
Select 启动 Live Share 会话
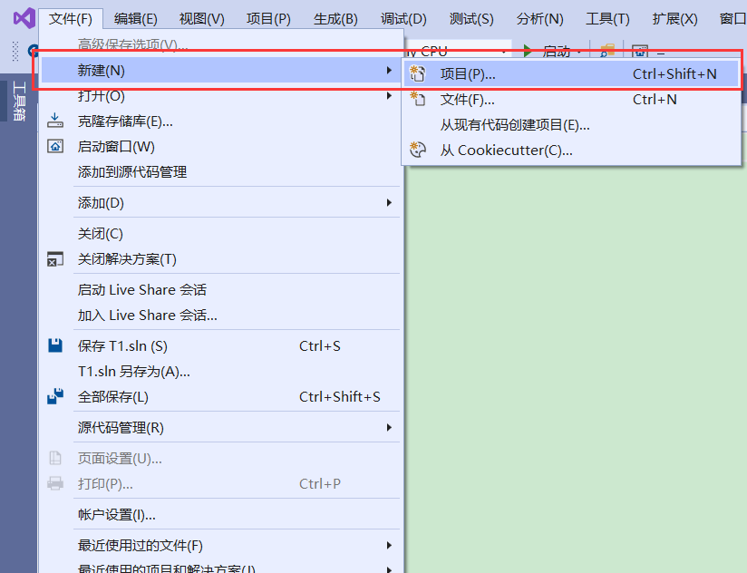[x=220, y=289]
